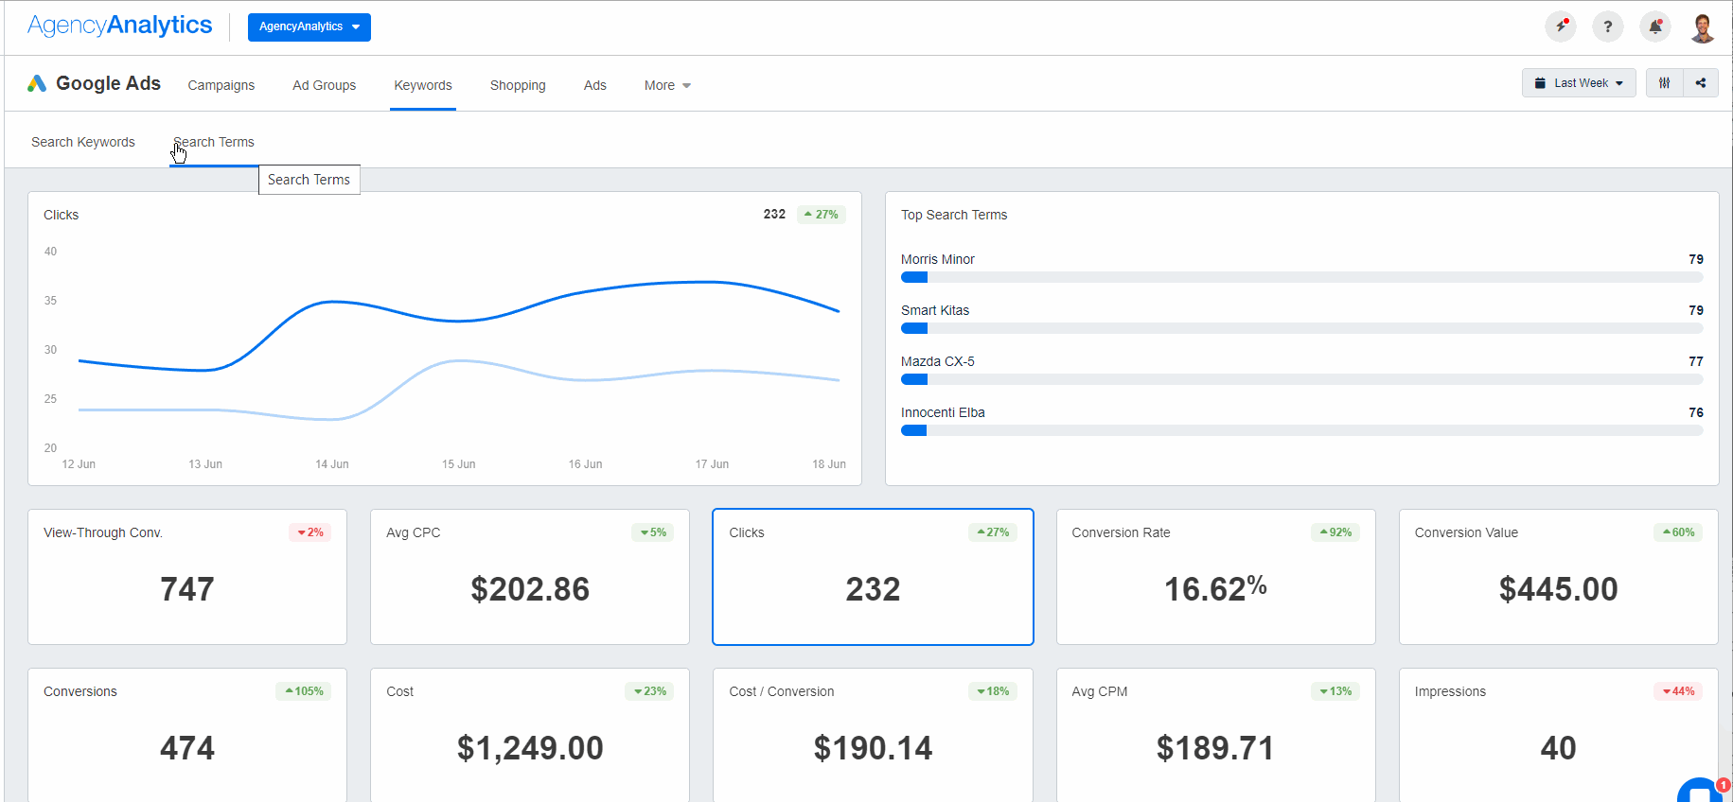Open the dashboard settings sliders icon

point(1665,83)
